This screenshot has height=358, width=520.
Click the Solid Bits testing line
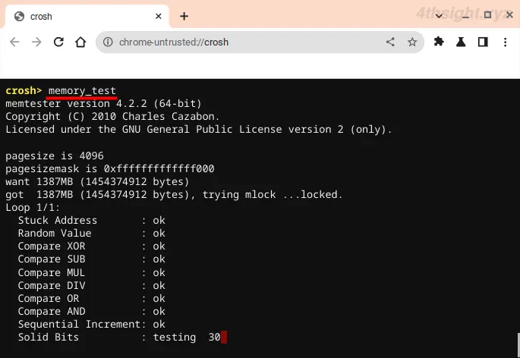[119, 337]
